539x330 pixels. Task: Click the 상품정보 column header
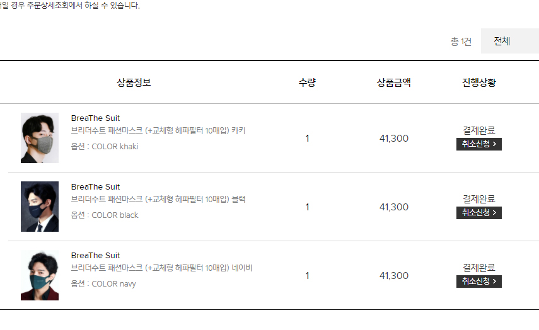134,82
